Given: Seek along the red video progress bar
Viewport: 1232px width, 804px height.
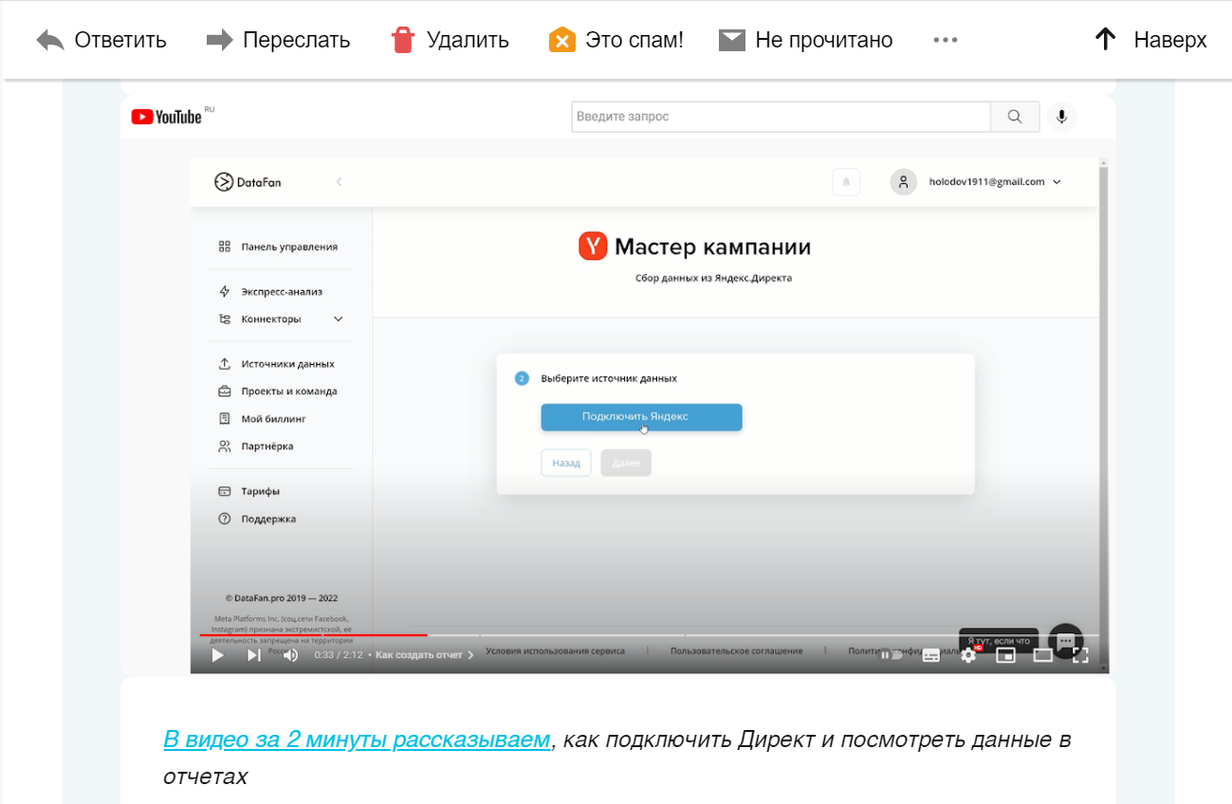Looking at the screenshot, I should coord(313,634).
